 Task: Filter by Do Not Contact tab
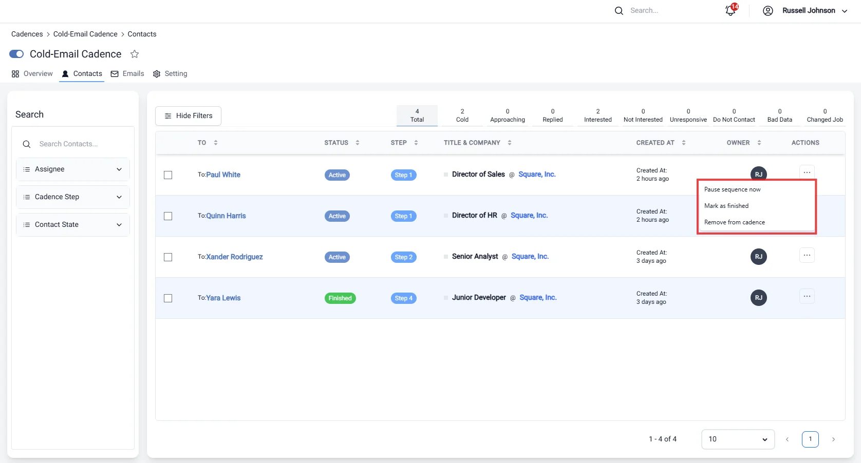tap(734, 115)
